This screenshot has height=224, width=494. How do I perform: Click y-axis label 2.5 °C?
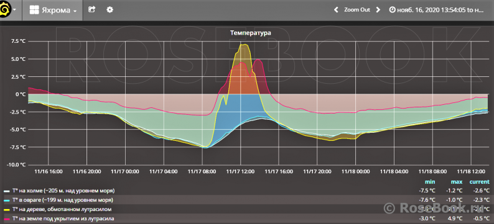tap(19, 76)
